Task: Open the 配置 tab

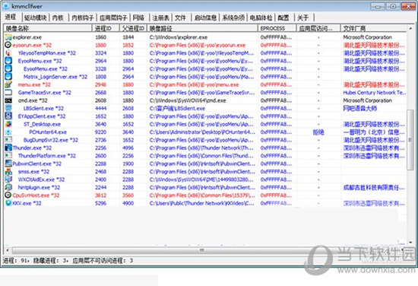Action: [283, 18]
